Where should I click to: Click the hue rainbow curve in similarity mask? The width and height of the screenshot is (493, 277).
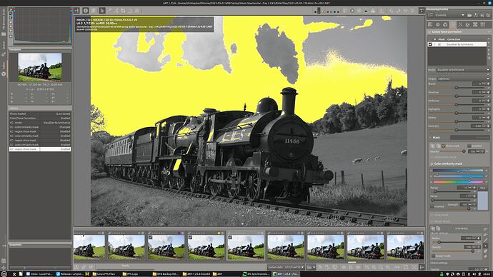click(458, 182)
